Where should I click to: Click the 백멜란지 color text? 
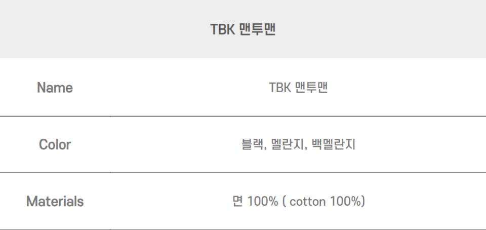tap(332, 145)
